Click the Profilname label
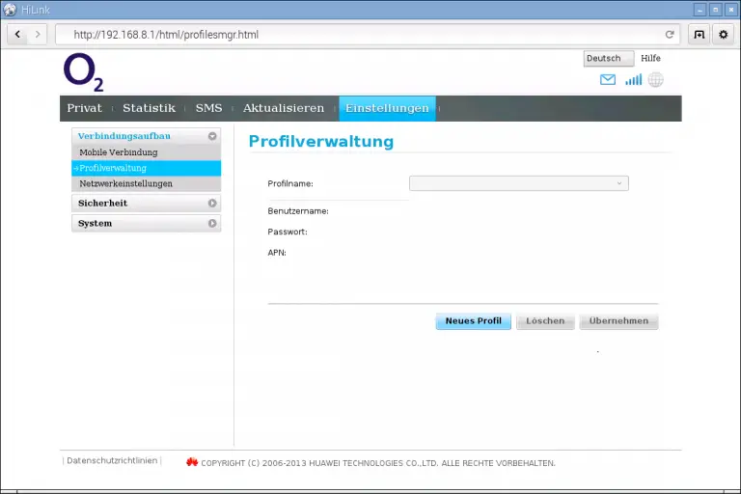This screenshot has width=741, height=494. point(290,184)
